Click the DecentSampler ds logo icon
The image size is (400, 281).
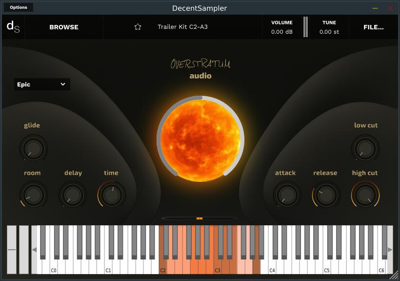coord(13,27)
